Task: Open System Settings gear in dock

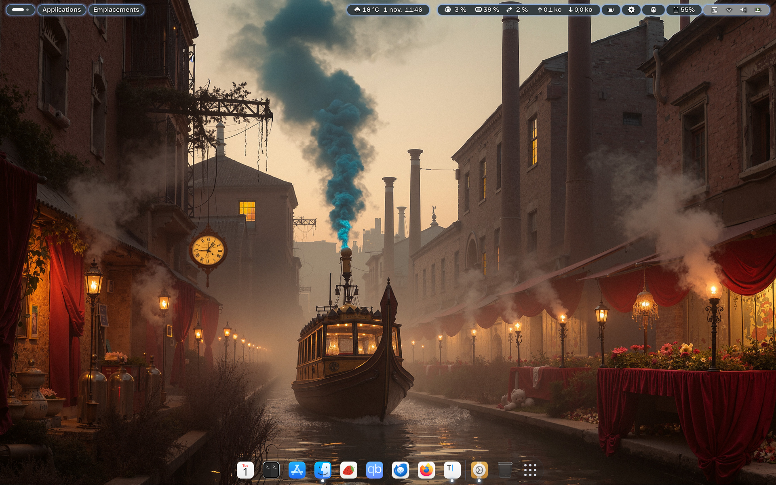Action: point(479,470)
